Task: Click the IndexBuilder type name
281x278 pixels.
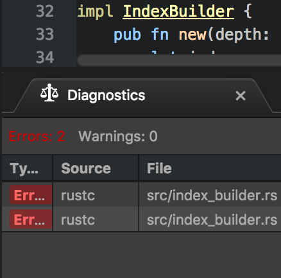Action: 178,12
